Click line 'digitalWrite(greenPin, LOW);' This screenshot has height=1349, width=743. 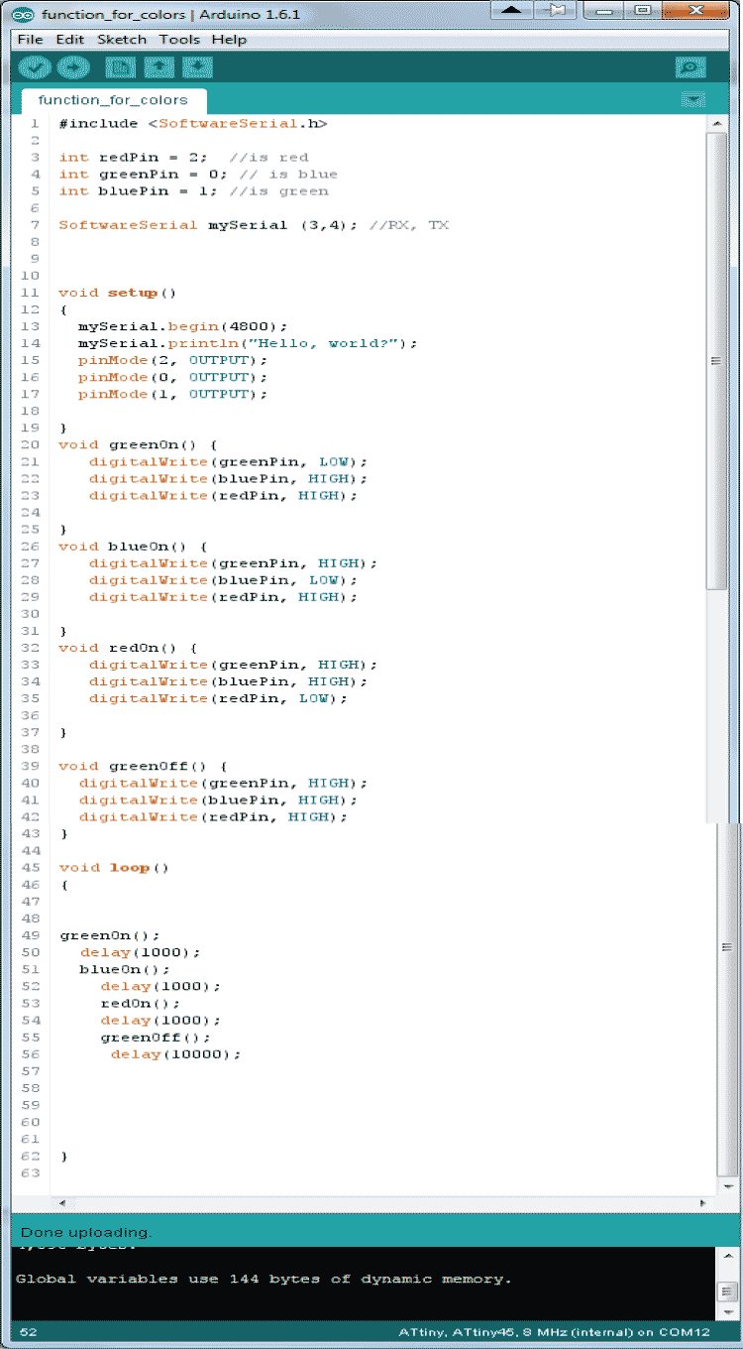228,461
